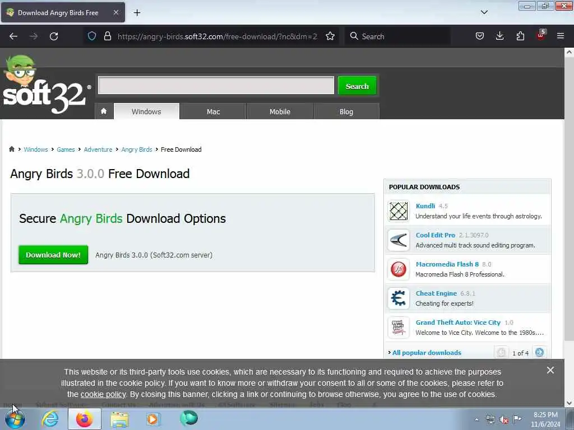Dismiss the cookie banner with X

click(550, 371)
